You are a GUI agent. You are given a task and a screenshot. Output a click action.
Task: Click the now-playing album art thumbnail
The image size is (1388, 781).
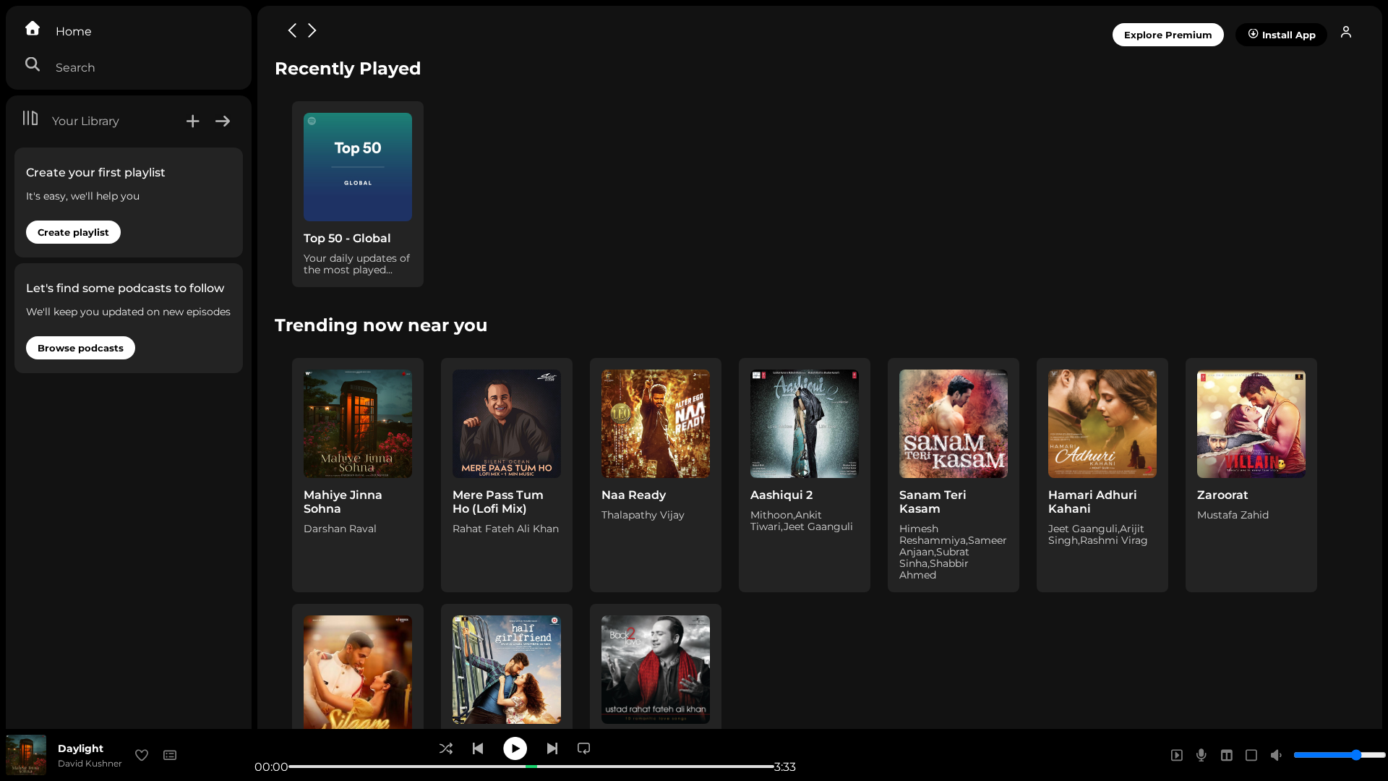point(26,755)
